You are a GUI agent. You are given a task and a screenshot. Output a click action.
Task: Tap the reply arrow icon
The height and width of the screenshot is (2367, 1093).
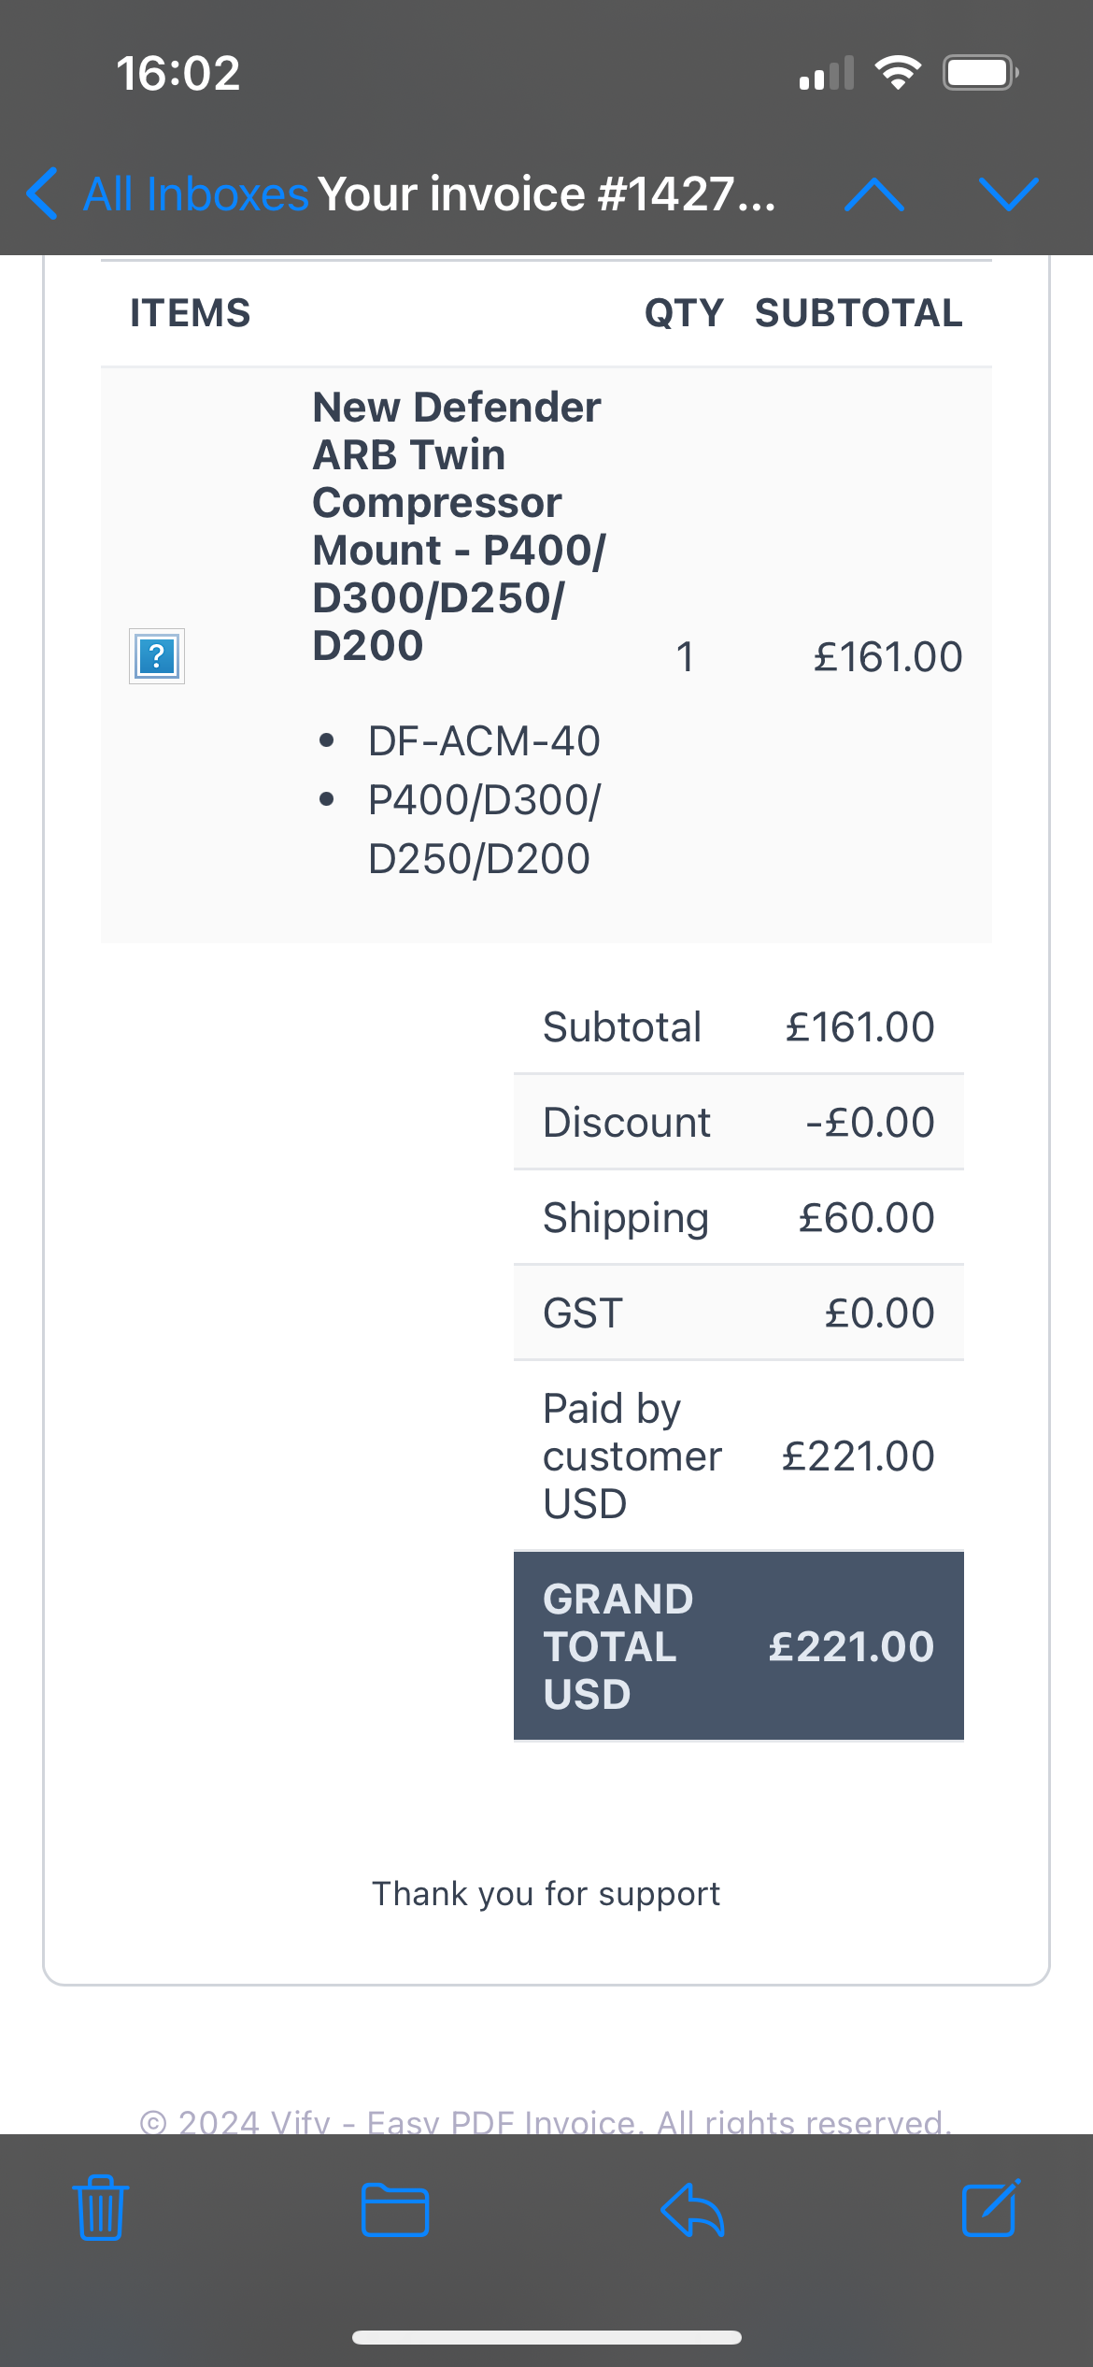point(692,2210)
